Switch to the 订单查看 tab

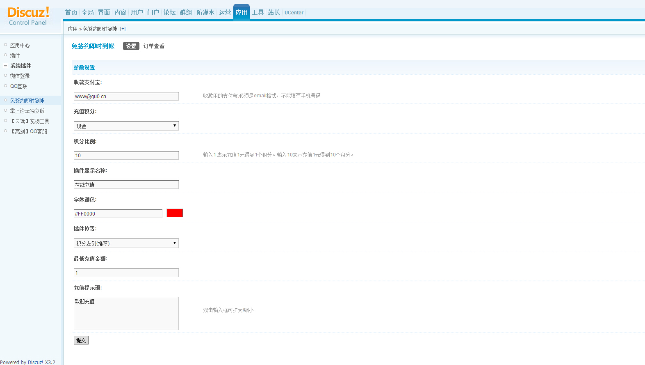tap(154, 46)
